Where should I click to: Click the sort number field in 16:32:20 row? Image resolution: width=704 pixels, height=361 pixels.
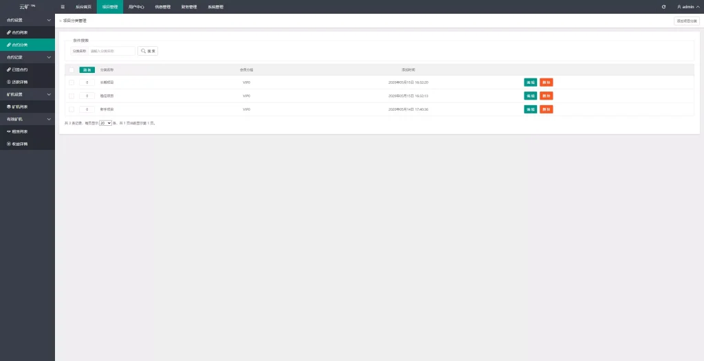coord(87,83)
